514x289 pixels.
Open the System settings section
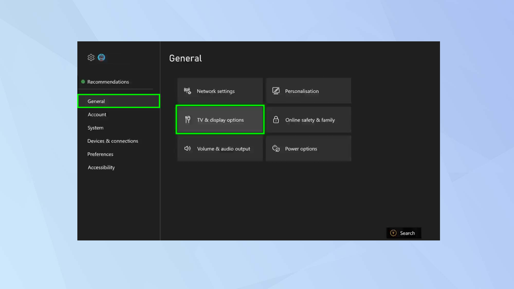point(95,127)
